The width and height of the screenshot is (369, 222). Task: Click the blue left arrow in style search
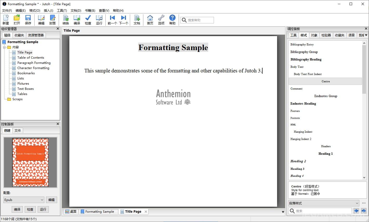click(356, 211)
